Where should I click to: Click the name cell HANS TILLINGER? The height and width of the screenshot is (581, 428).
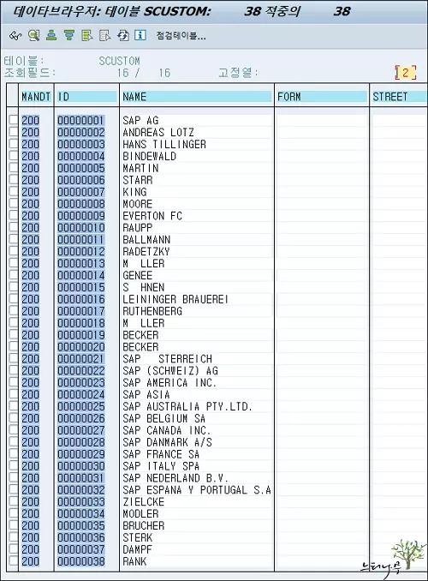click(164, 144)
